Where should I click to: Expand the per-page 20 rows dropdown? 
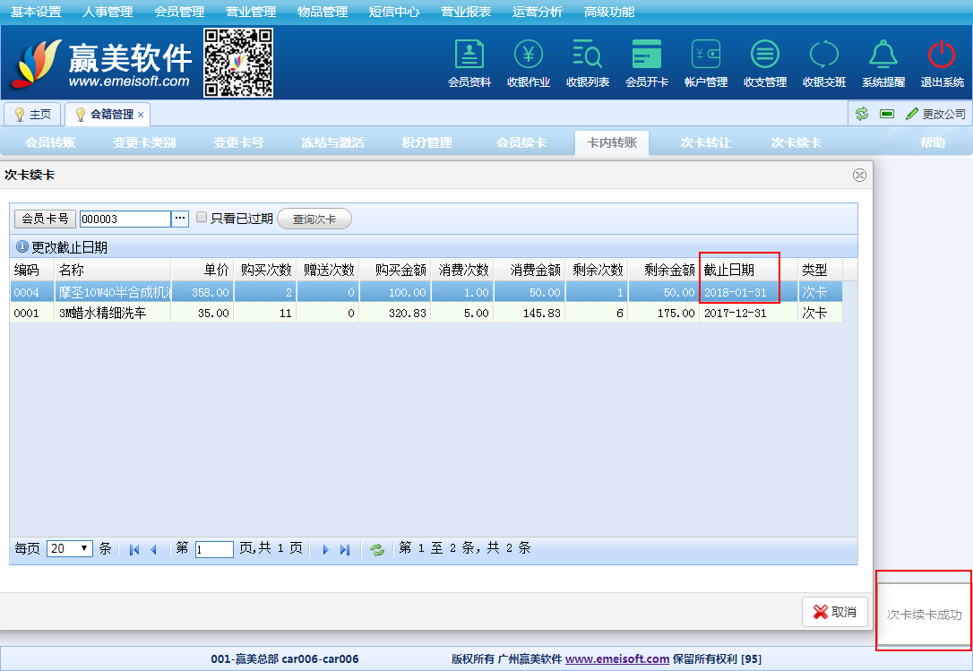[x=70, y=549]
